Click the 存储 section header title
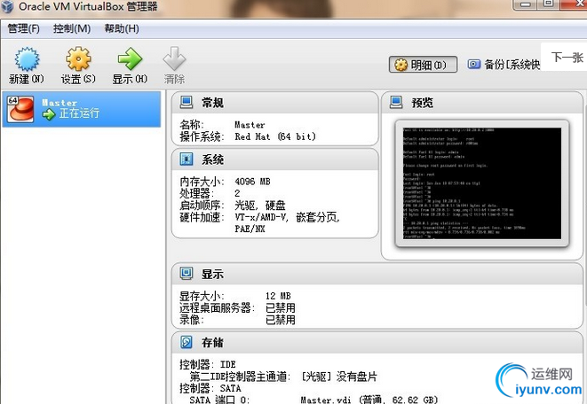This screenshot has width=587, height=404. pos(212,342)
